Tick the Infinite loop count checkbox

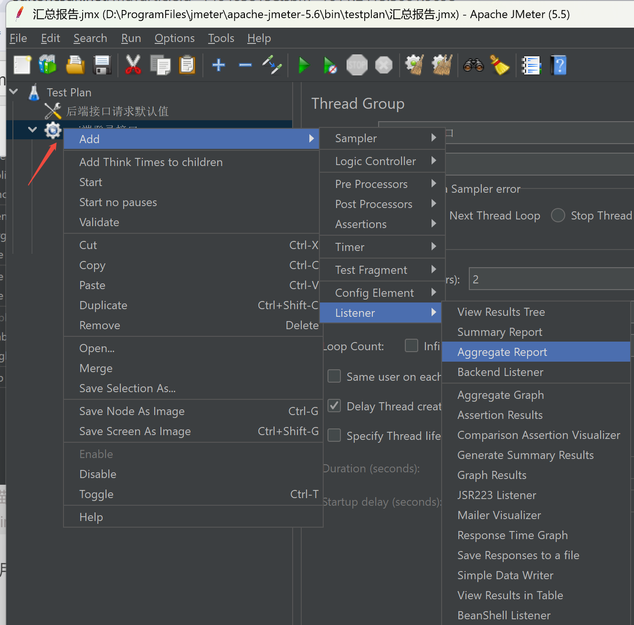tap(412, 345)
